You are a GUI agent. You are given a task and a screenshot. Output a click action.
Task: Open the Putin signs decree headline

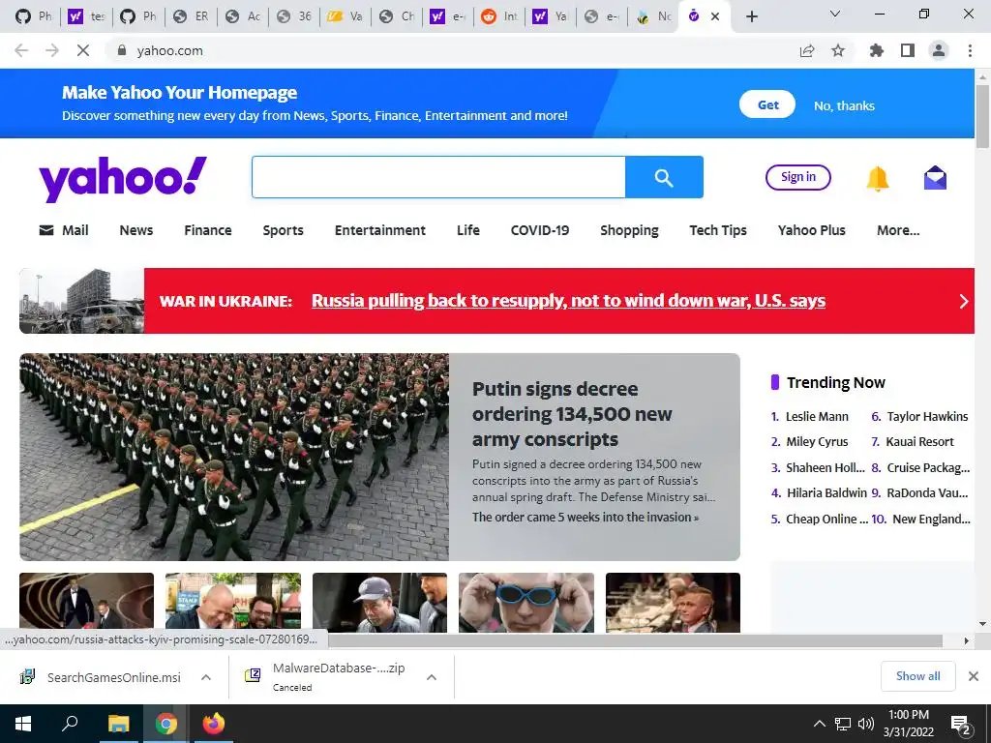click(572, 414)
